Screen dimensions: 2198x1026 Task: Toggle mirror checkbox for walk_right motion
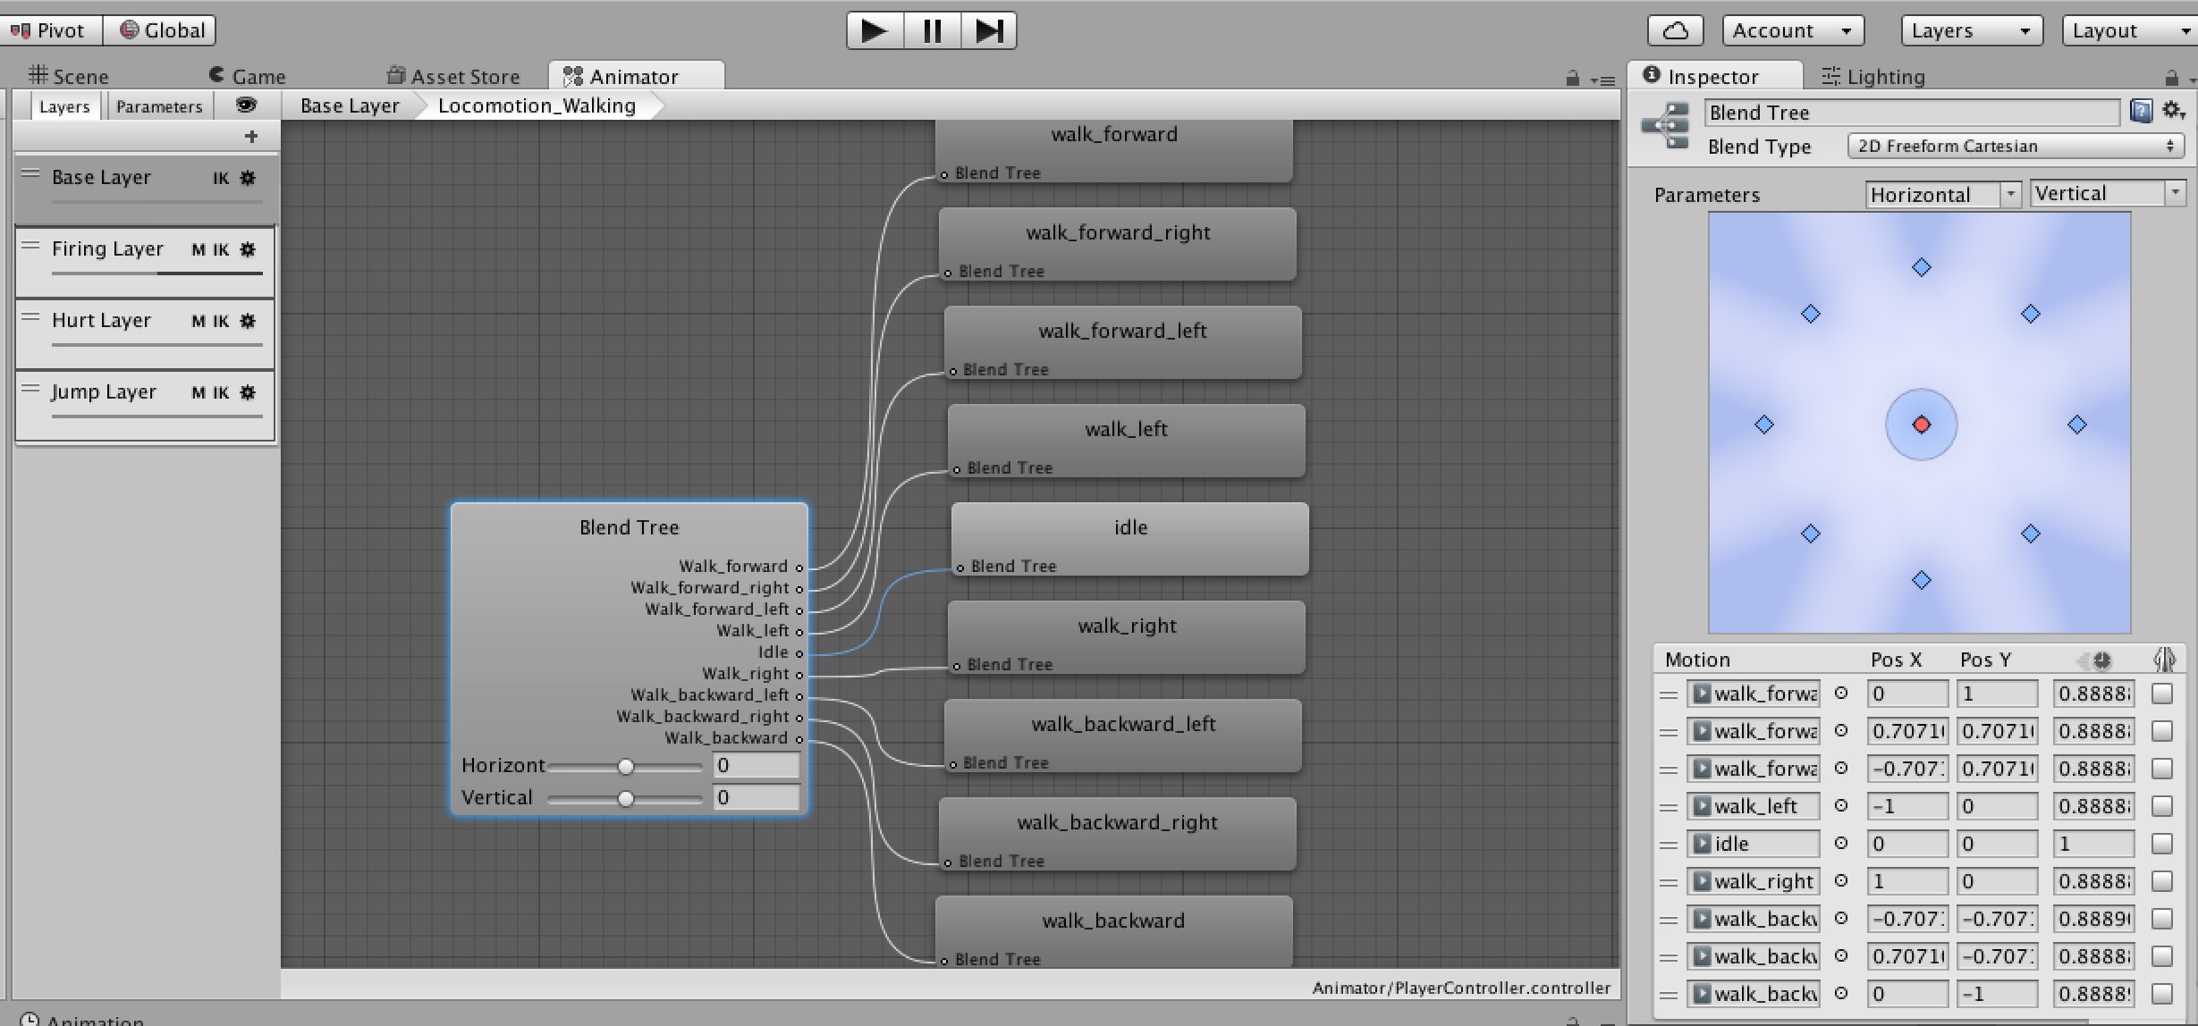(x=2161, y=881)
